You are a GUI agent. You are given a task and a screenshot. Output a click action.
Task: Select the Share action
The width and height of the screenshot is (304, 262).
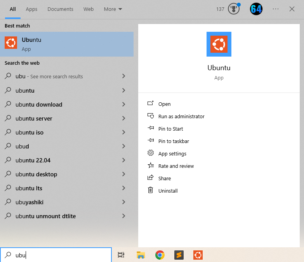pyautogui.click(x=165, y=178)
